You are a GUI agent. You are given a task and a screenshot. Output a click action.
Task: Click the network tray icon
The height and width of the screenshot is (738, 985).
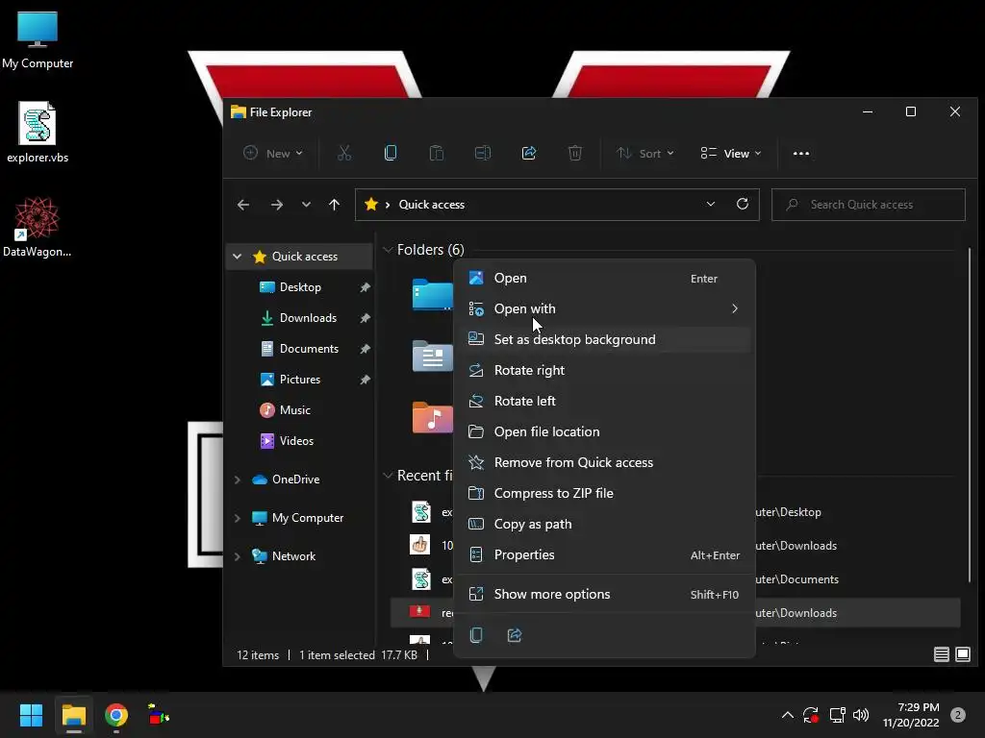pyautogui.click(x=837, y=715)
